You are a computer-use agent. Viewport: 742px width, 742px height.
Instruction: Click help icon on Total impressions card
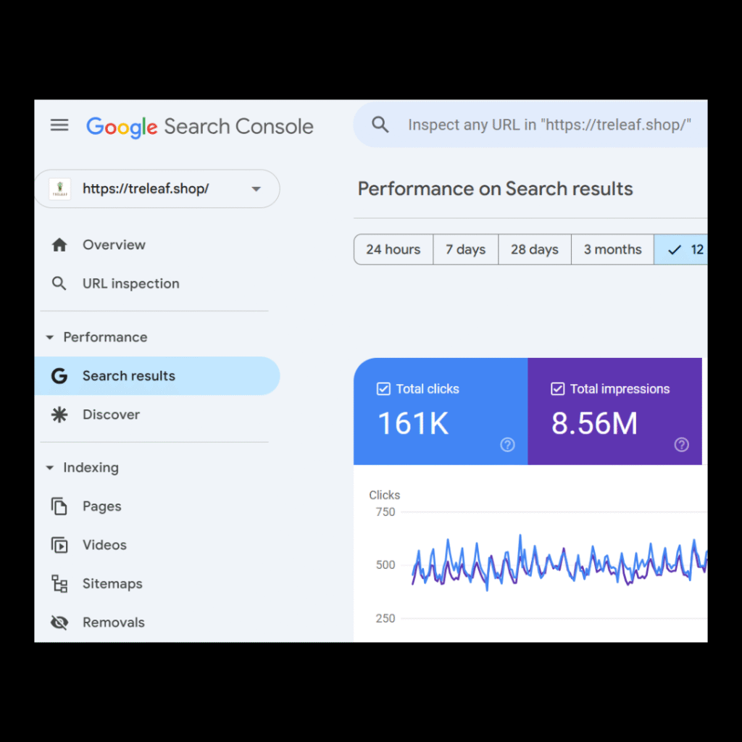coord(681,445)
